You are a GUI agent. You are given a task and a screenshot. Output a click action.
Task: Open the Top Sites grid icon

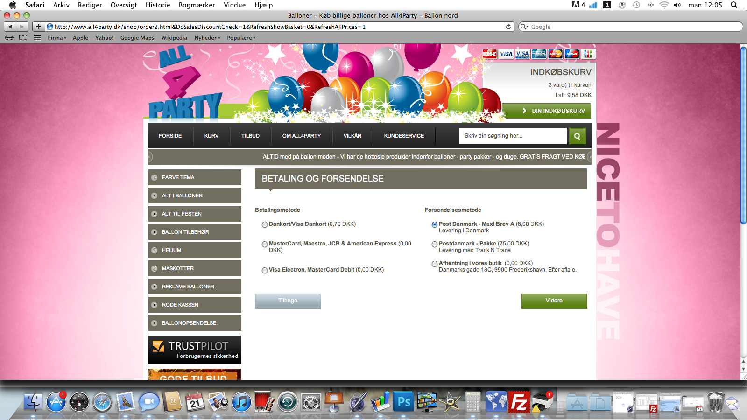click(x=37, y=38)
